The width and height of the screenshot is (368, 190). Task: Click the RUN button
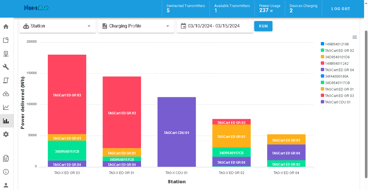(263, 26)
